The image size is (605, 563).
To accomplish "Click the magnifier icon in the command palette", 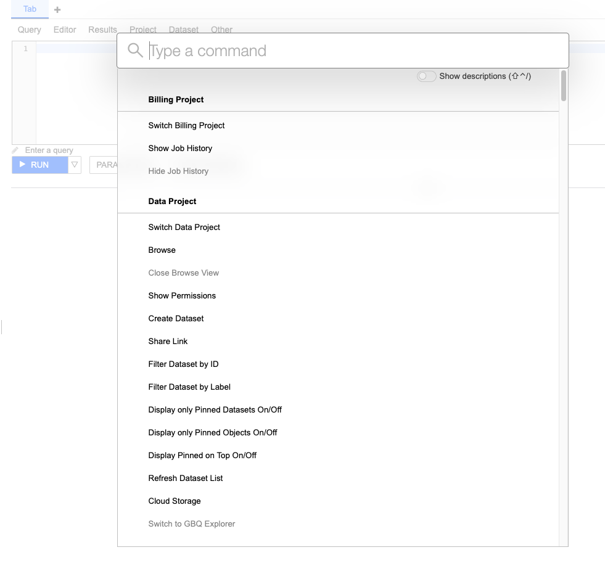I will tap(135, 51).
